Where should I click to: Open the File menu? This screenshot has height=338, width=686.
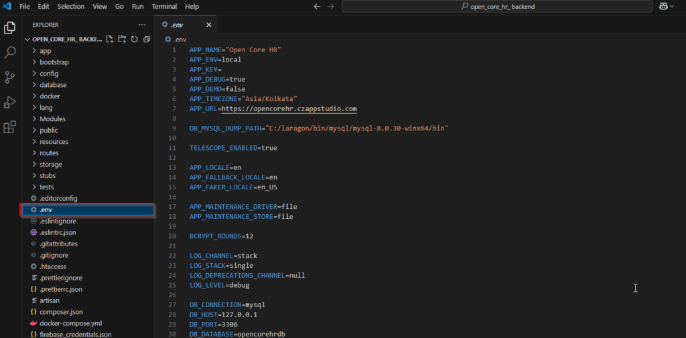pos(25,7)
